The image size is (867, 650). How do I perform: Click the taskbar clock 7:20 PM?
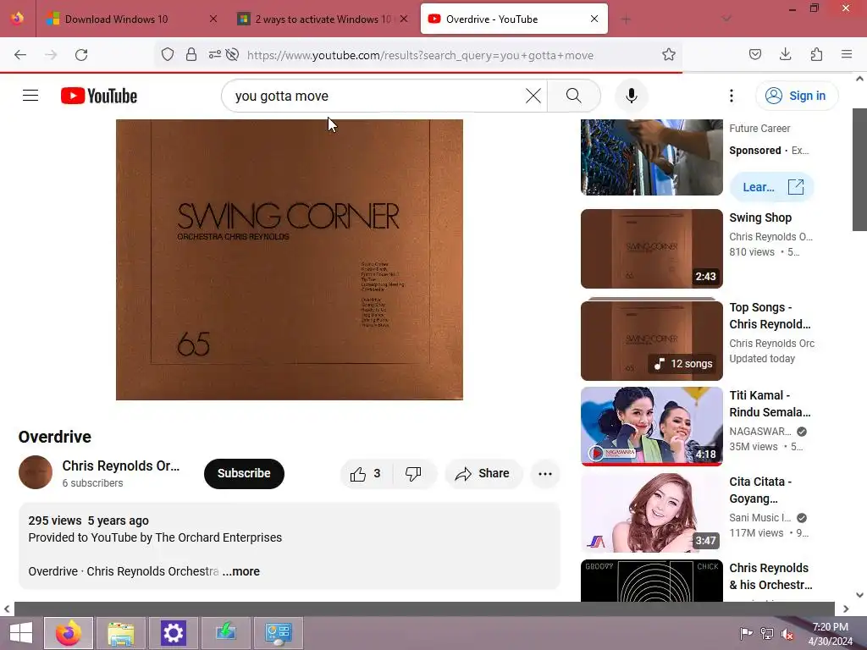click(830, 633)
